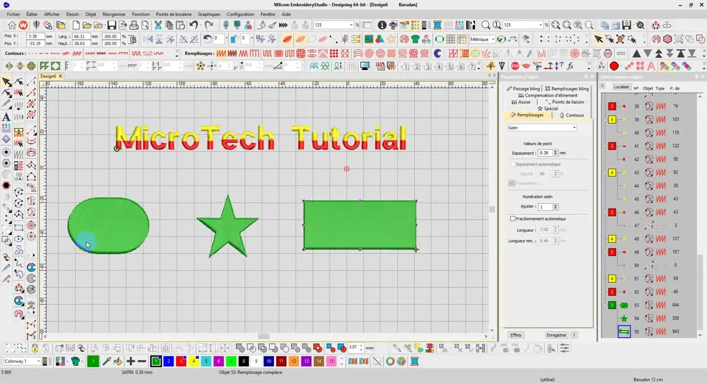
Task: Select the red hexagon fill tool in toolbox
Action: coord(7,185)
